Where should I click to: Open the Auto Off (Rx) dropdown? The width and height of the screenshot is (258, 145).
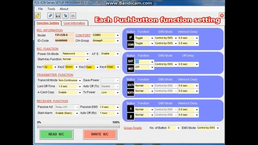point(109,113)
